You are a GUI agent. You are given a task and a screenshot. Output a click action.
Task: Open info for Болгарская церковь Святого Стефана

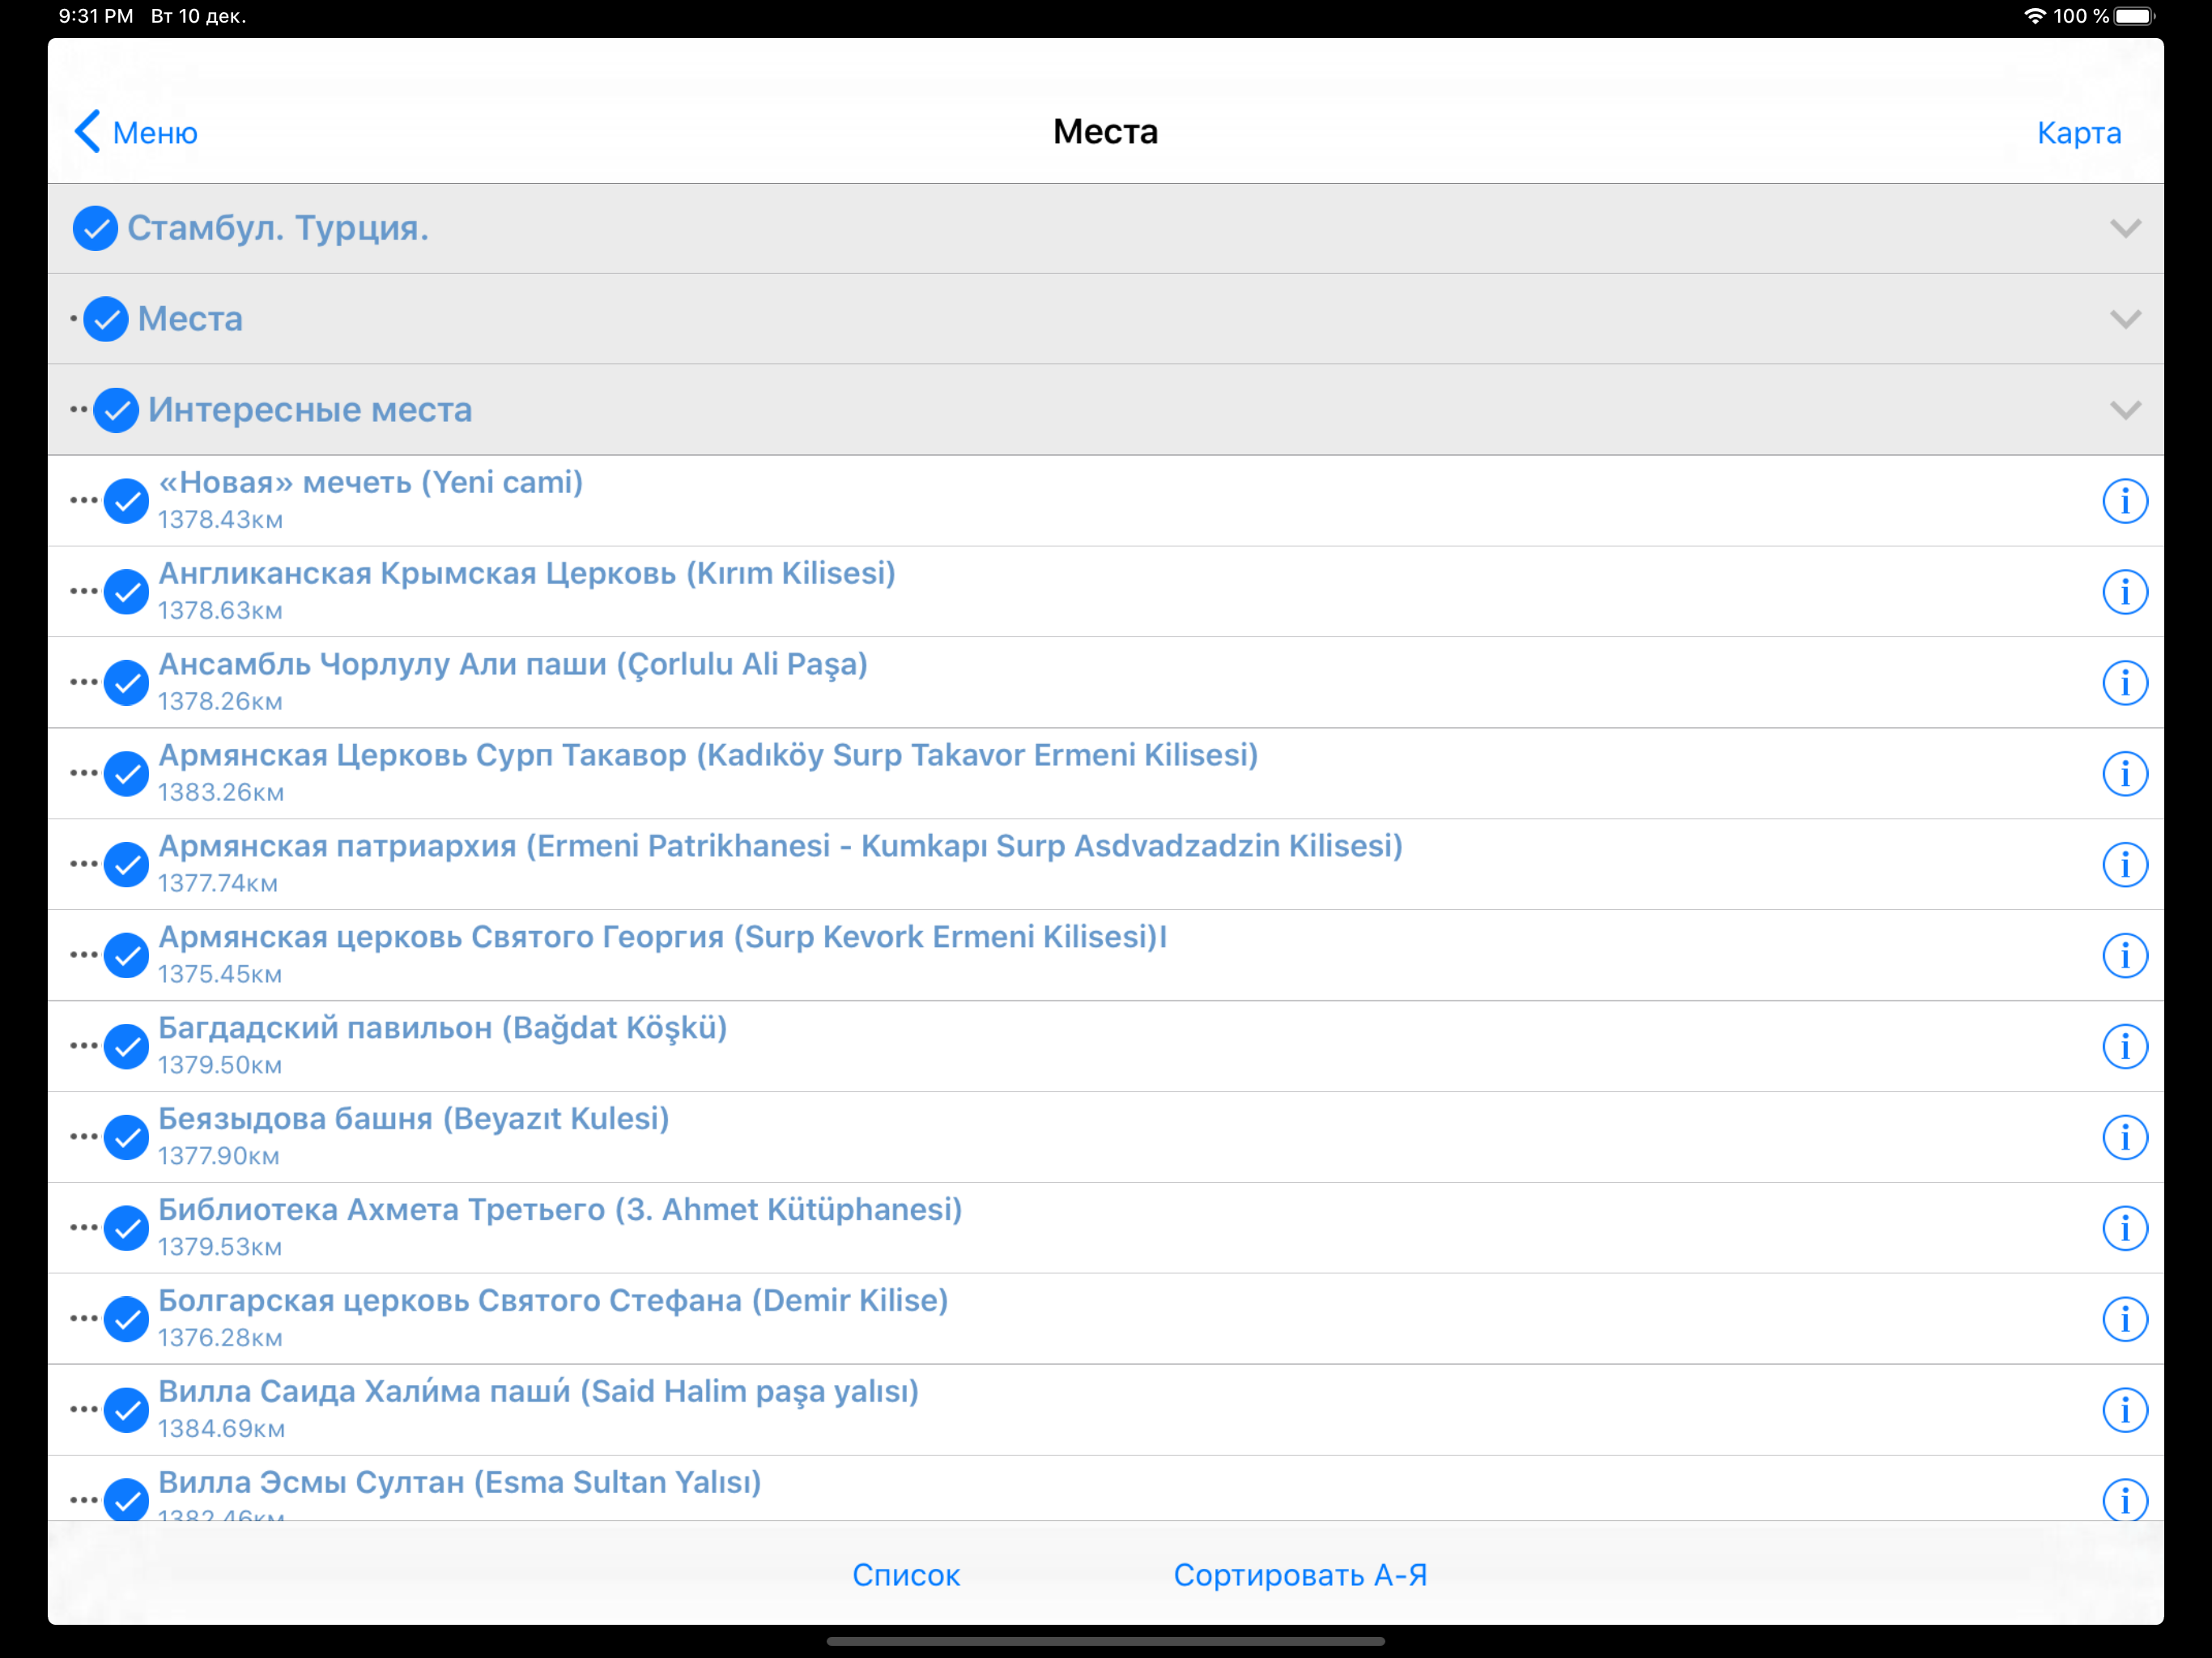(2124, 1320)
